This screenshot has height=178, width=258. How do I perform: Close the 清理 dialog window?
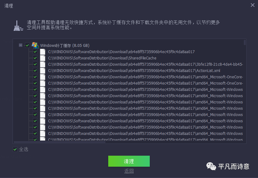click(253, 5)
